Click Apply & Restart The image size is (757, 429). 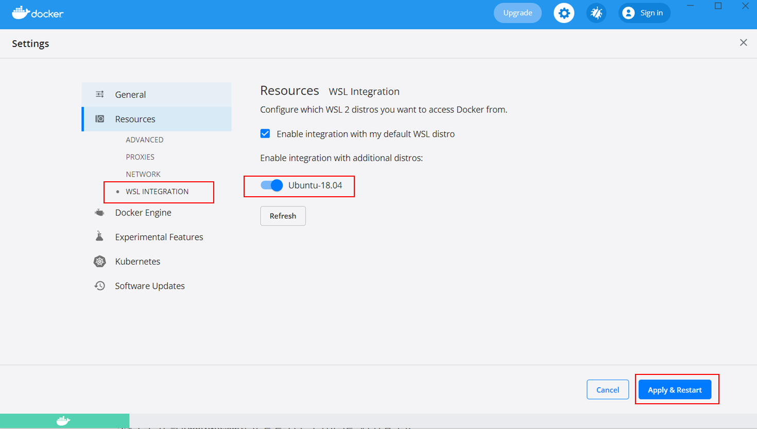(675, 390)
